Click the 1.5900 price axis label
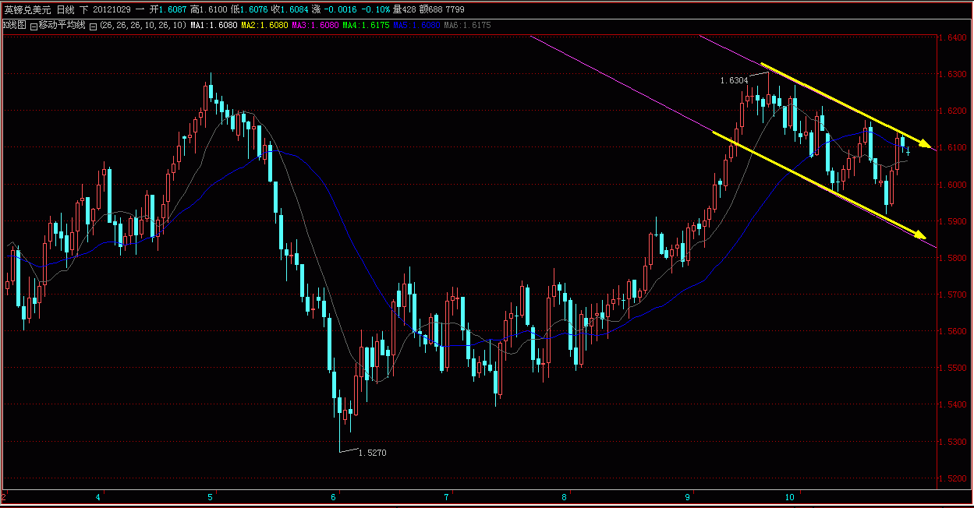This screenshot has width=974, height=508. click(952, 221)
